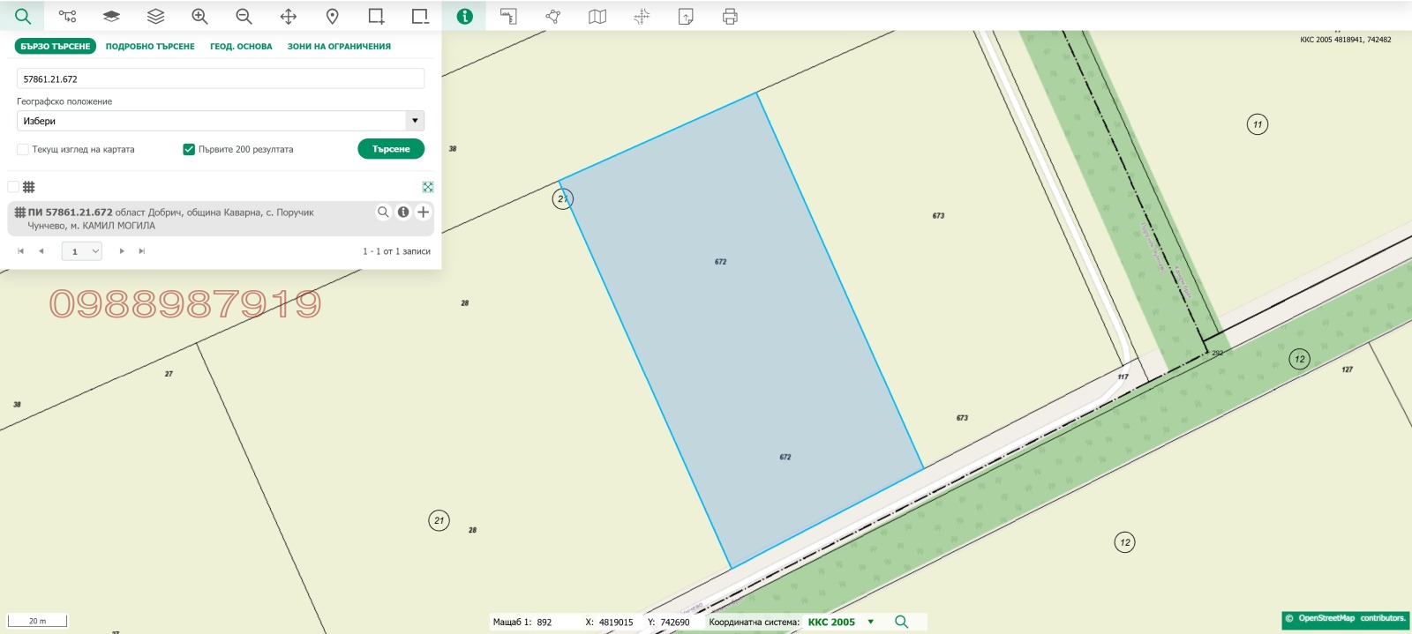Switch to 'ПОДРОБНО ТЪРСЕНЕ' tab
The image size is (1412, 634).
click(150, 47)
